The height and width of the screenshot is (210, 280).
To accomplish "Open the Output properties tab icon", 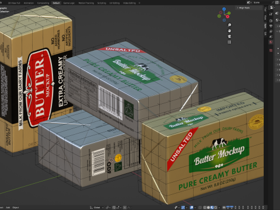I will click(271, 26).
